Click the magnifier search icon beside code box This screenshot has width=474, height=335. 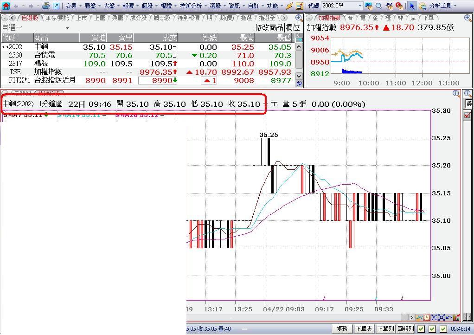coord(379,6)
